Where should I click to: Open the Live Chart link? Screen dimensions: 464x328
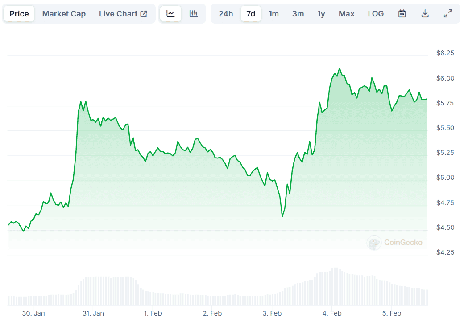(118, 14)
